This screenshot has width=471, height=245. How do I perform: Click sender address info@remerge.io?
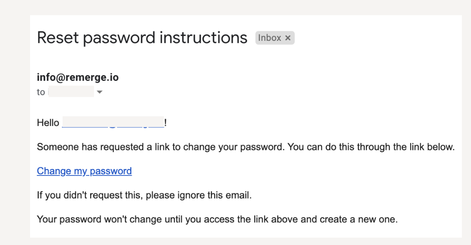tap(77, 77)
